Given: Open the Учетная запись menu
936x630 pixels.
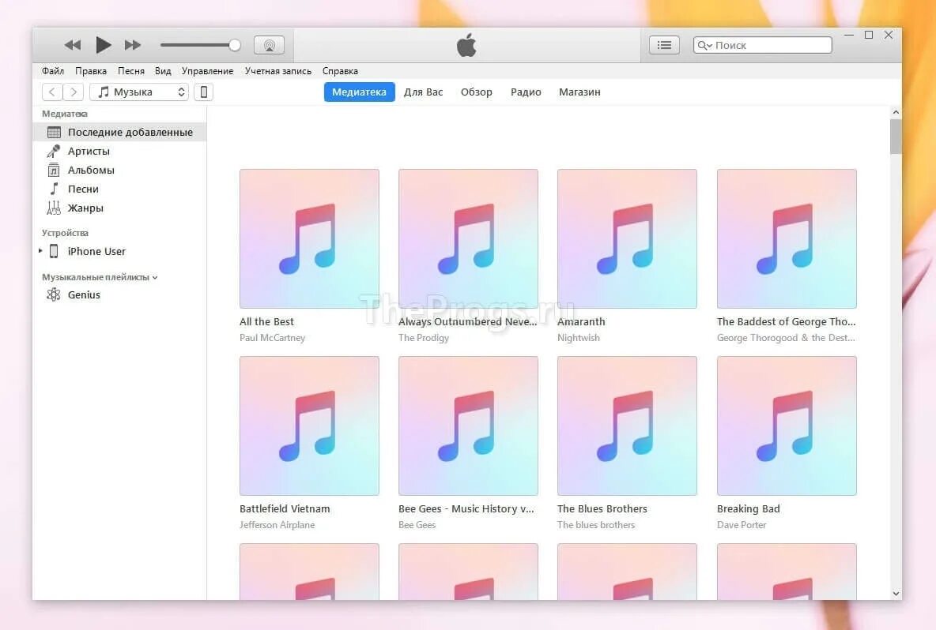Looking at the screenshot, I should click(x=278, y=71).
